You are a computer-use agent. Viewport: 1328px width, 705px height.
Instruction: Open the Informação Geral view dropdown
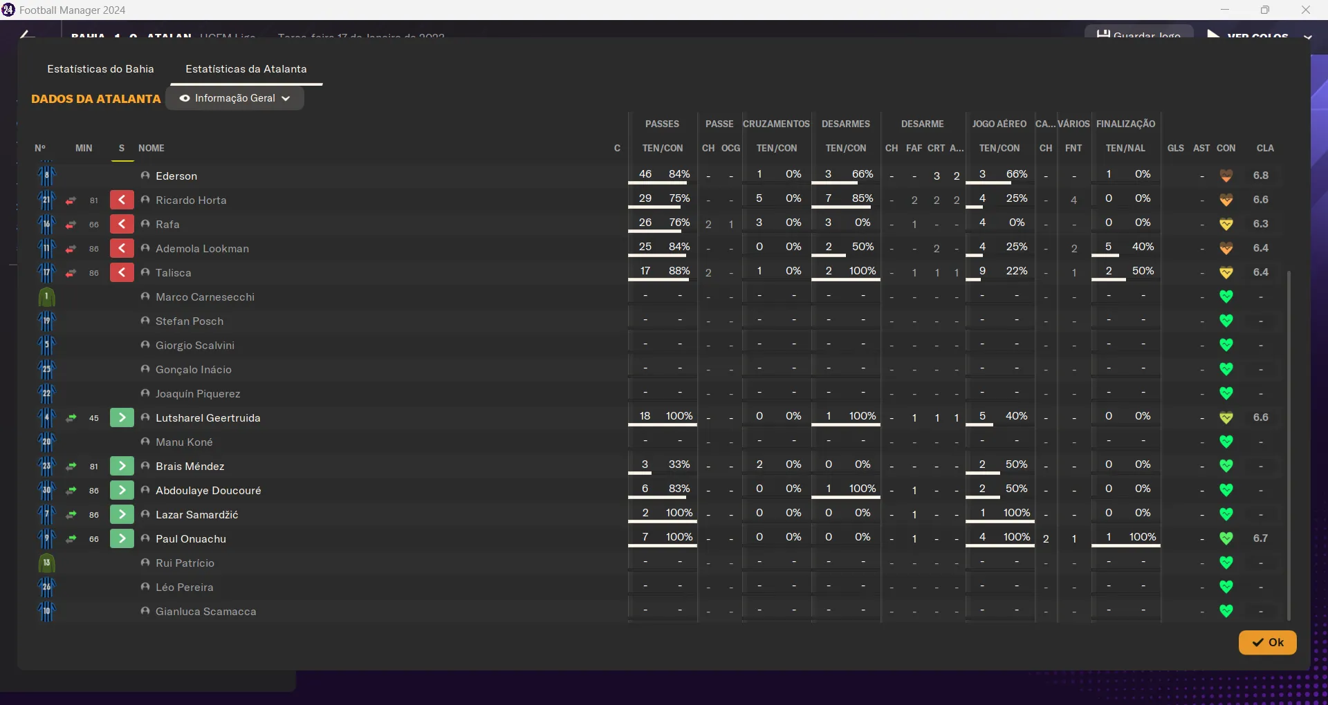point(235,98)
